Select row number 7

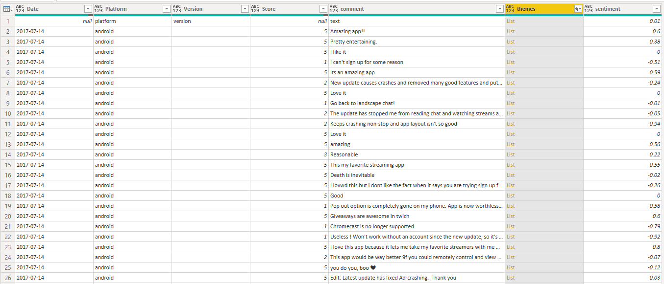coord(7,83)
